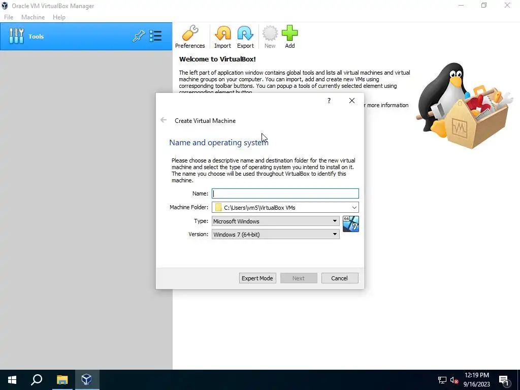Open the Preferences tool in toolbar
Viewport: 520px width, 390px height.
pos(190,37)
